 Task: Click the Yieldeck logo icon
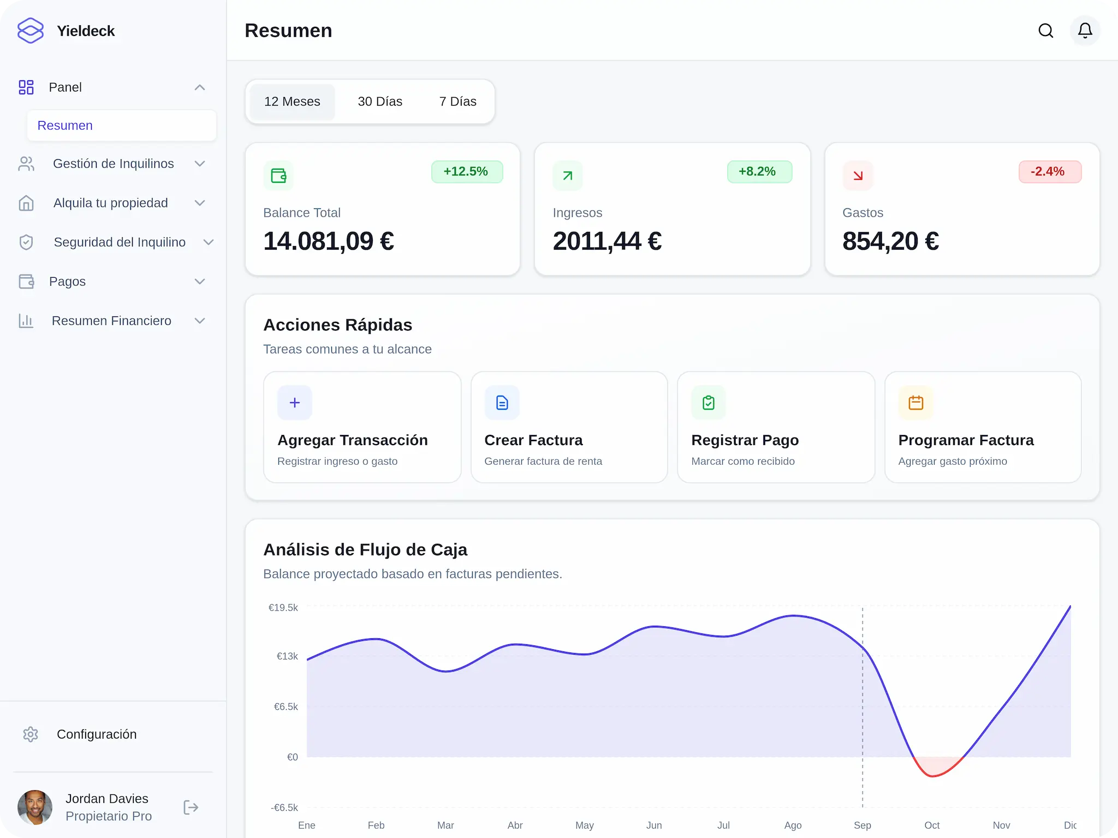31,31
